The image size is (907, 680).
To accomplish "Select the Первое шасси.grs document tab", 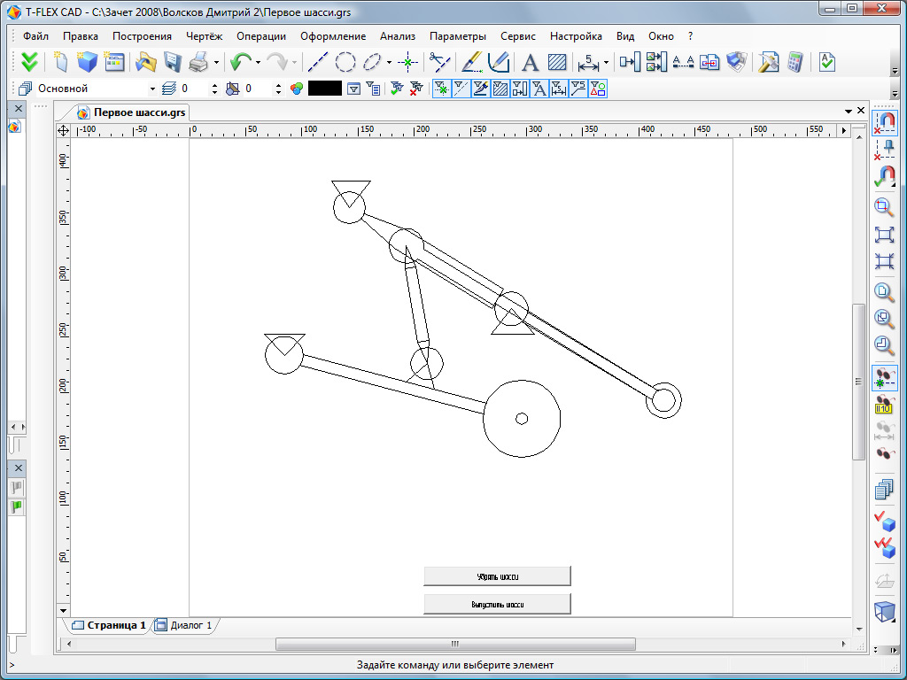I will point(132,112).
